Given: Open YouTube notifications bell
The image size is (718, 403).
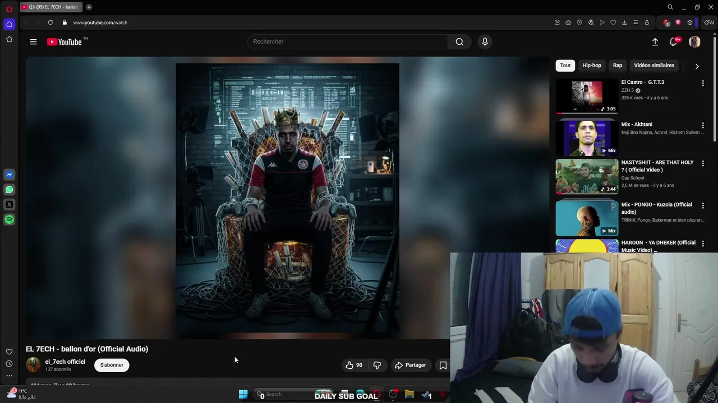Looking at the screenshot, I should pyautogui.click(x=673, y=41).
